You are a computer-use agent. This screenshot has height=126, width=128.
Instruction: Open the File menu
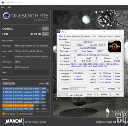[x=3, y=7]
